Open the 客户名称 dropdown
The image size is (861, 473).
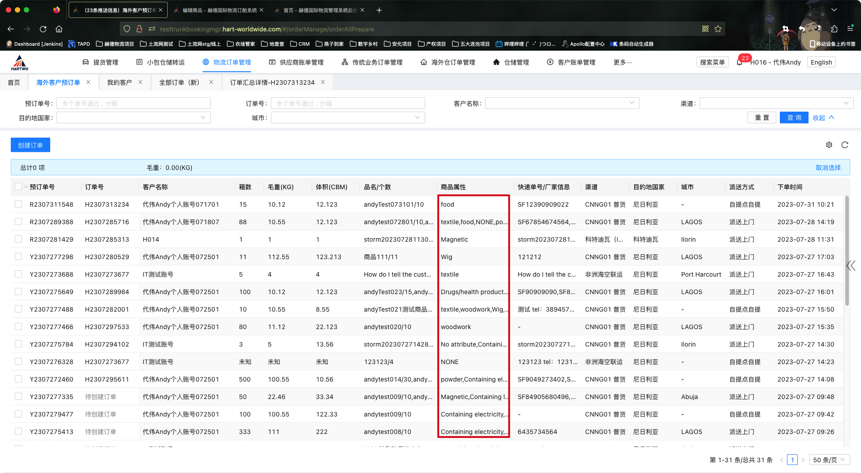click(562, 104)
